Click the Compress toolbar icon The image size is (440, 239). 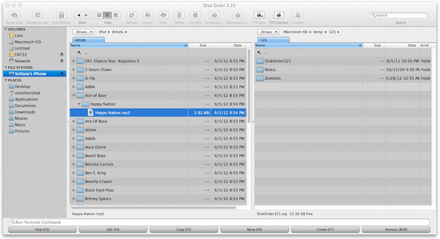pyautogui.click(x=213, y=15)
